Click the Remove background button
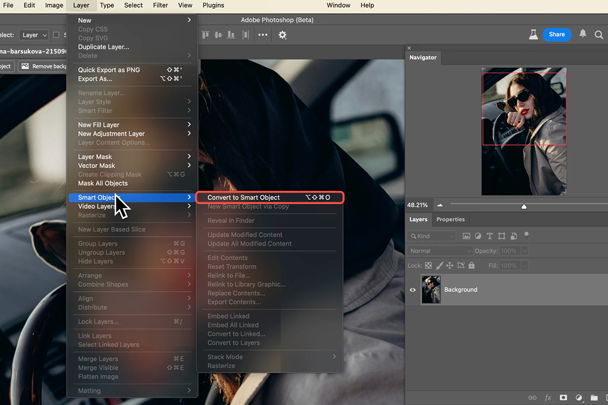The image size is (608, 405). [x=43, y=66]
